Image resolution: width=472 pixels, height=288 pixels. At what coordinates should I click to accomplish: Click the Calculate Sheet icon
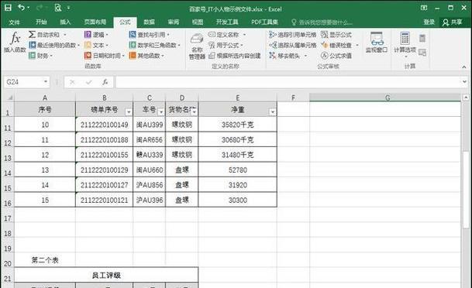[422, 53]
